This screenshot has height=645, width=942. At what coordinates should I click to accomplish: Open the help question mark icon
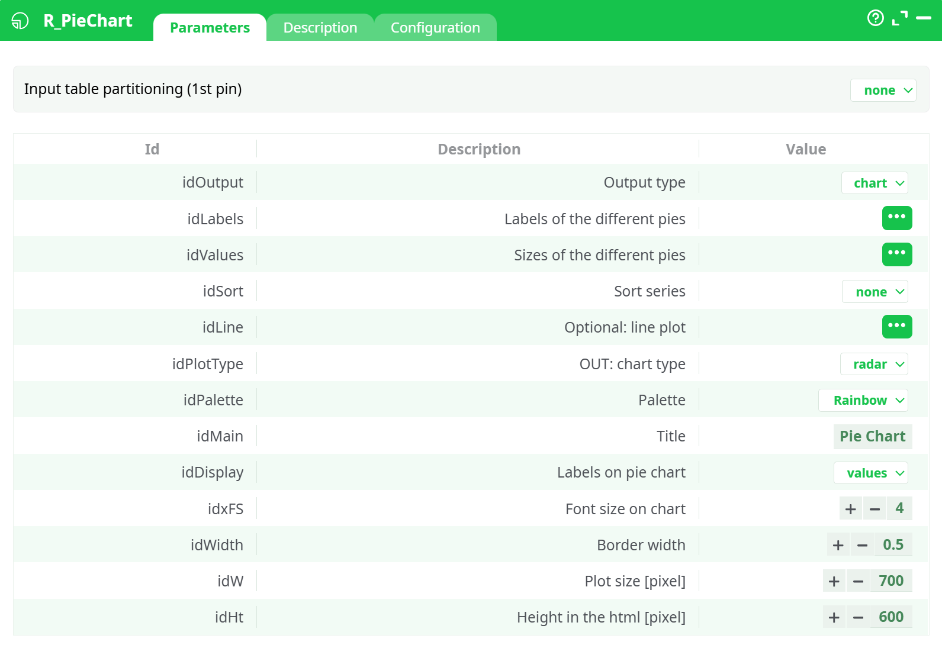pos(875,18)
